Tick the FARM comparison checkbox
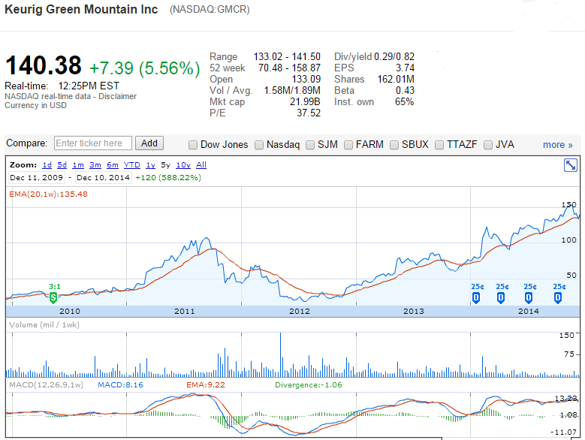Image resolution: width=585 pixels, height=440 pixels. 348,145
